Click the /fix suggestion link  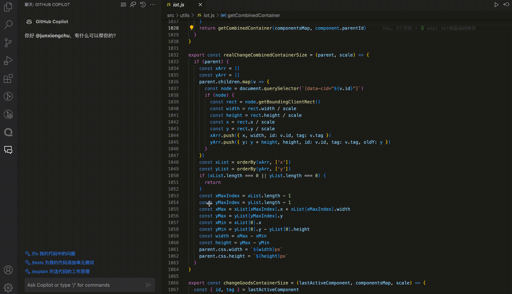pyautogui.click(x=53, y=254)
